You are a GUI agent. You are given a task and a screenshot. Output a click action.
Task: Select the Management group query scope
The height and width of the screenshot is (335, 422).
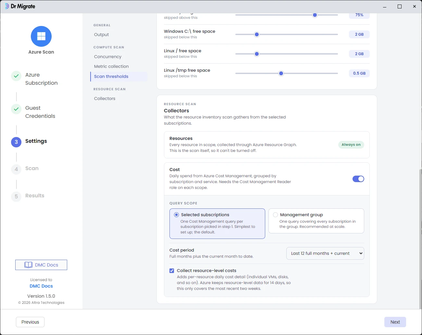(316, 221)
